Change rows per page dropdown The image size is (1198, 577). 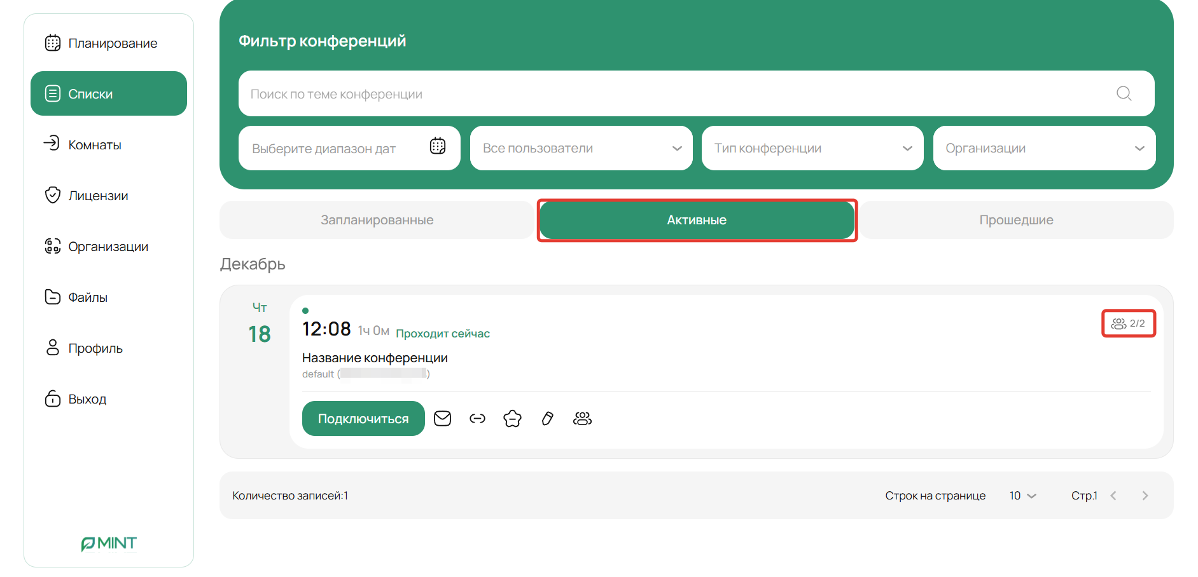pyautogui.click(x=1022, y=496)
